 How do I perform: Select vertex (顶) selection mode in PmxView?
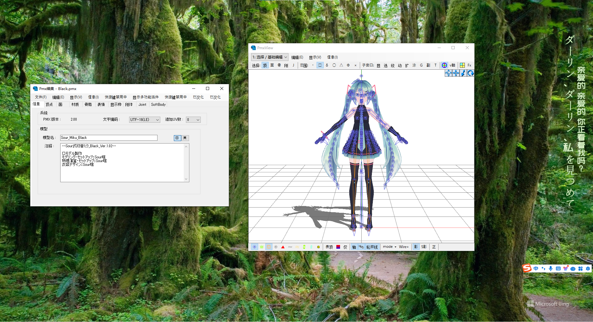(x=265, y=65)
